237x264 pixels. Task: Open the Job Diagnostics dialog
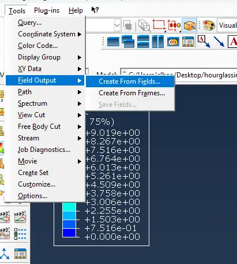pos(44,150)
